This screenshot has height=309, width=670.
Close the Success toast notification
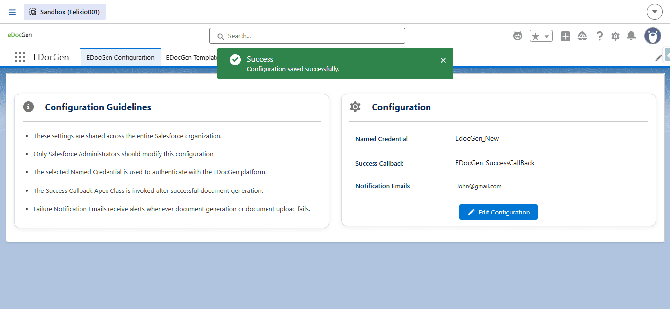click(x=443, y=60)
